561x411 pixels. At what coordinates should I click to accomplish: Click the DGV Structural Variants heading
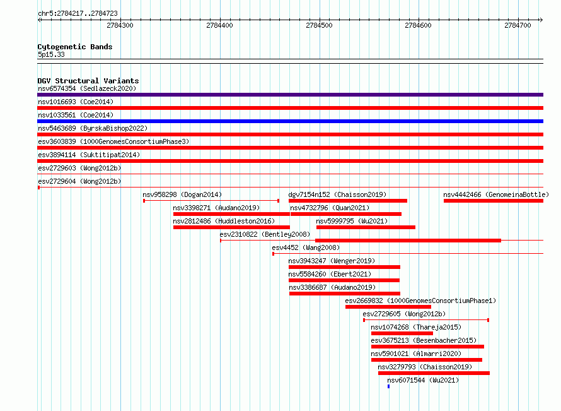pyautogui.click(x=88, y=81)
